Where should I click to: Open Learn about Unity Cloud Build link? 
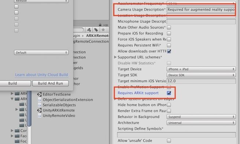41,75
